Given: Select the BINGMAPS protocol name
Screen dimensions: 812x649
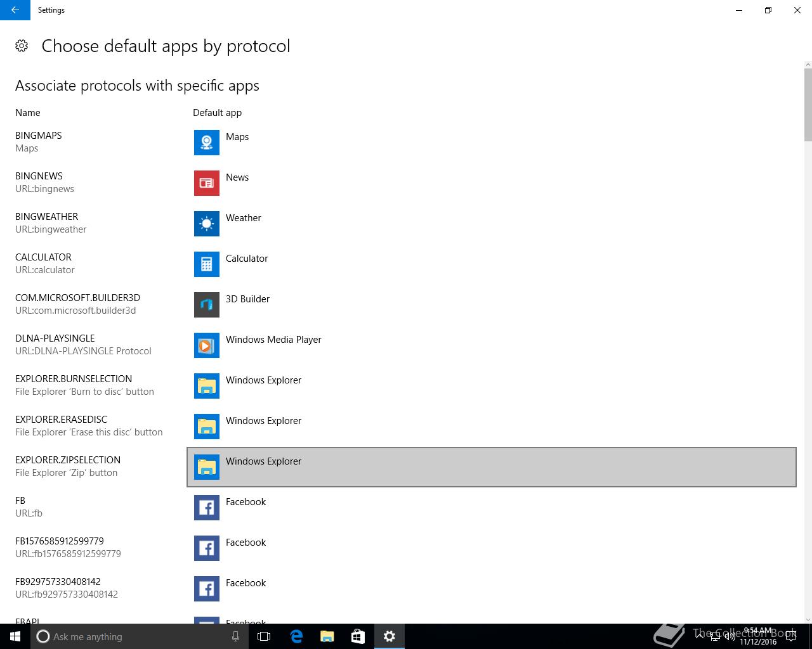Looking at the screenshot, I should (x=39, y=136).
